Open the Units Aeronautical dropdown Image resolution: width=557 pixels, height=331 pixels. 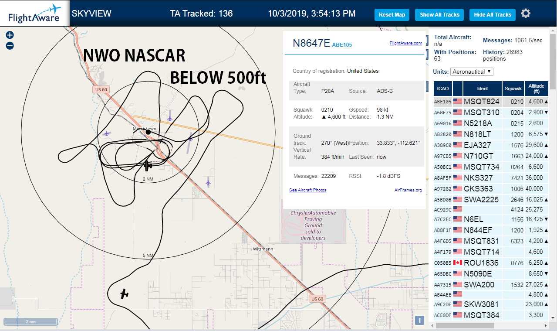pos(472,72)
